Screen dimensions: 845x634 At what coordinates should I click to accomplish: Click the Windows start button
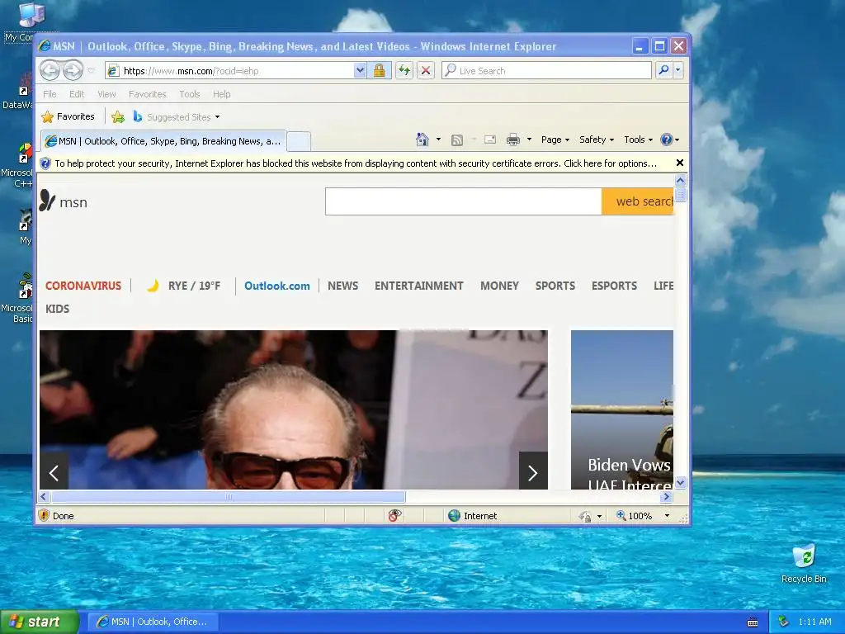40,622
